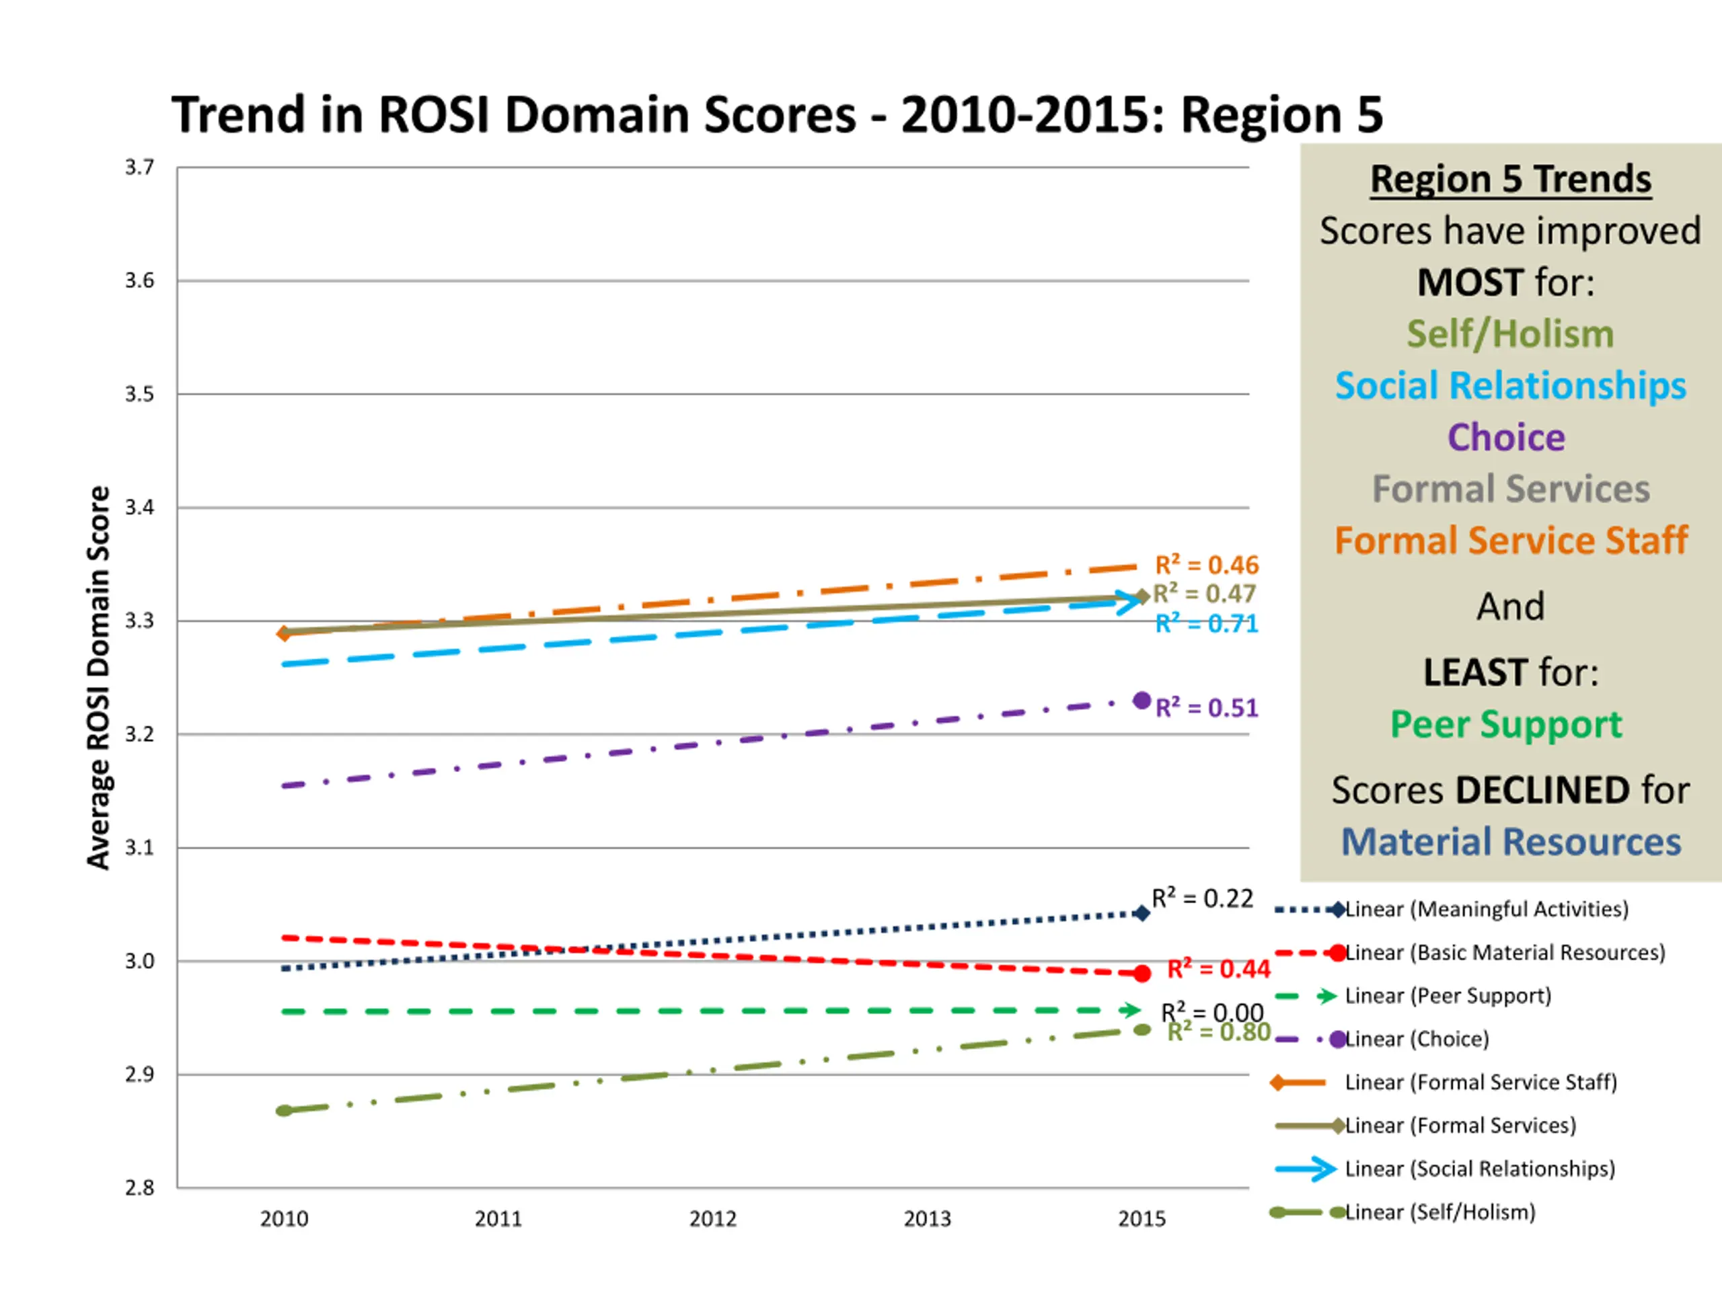This screenshot has width=1722, height=1291.
Task: Select legend entry 'Linear (Formal Service Staff)'
Action: pos(1444,1083)
